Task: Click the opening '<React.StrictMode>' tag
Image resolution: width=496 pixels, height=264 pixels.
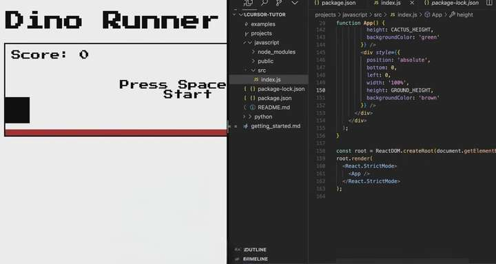Action: pos(369,166)
